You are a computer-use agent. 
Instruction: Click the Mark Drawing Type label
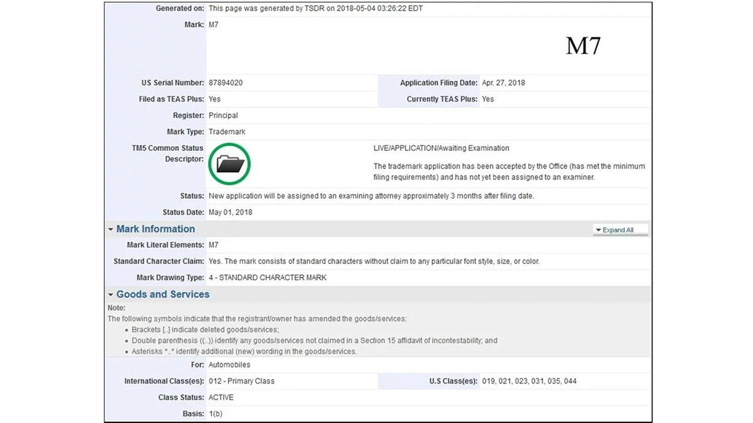pyautogui.click(x=170, y=278)
